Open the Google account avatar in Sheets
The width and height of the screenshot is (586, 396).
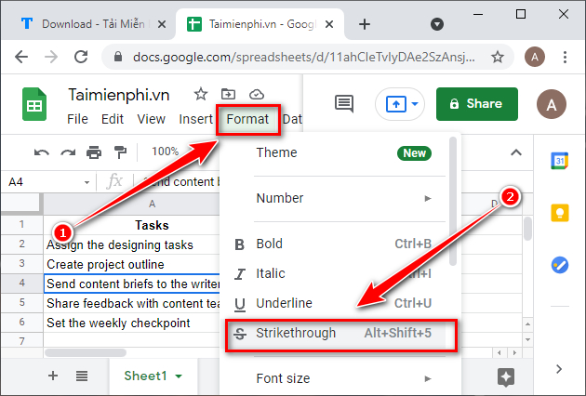pyautogui.click(x=552, y=104)
